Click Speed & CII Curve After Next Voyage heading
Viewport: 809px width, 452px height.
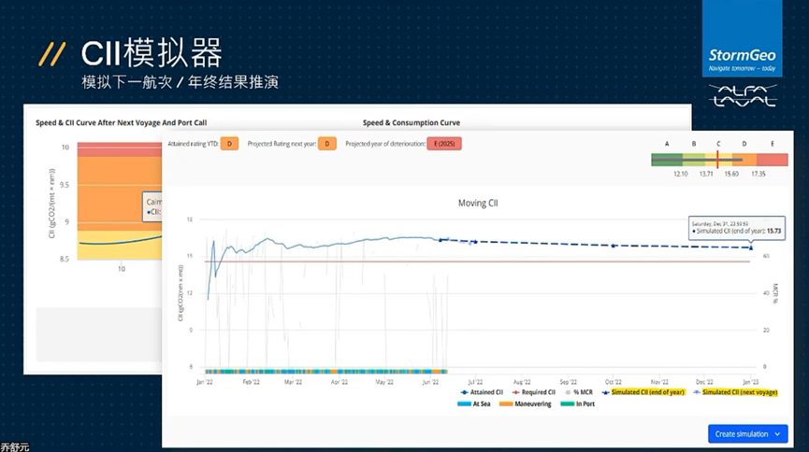pyautogui.click(x=122, y=122)
